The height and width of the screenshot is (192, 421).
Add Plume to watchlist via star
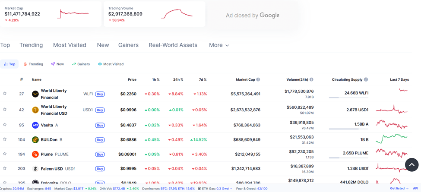(5, 154)
